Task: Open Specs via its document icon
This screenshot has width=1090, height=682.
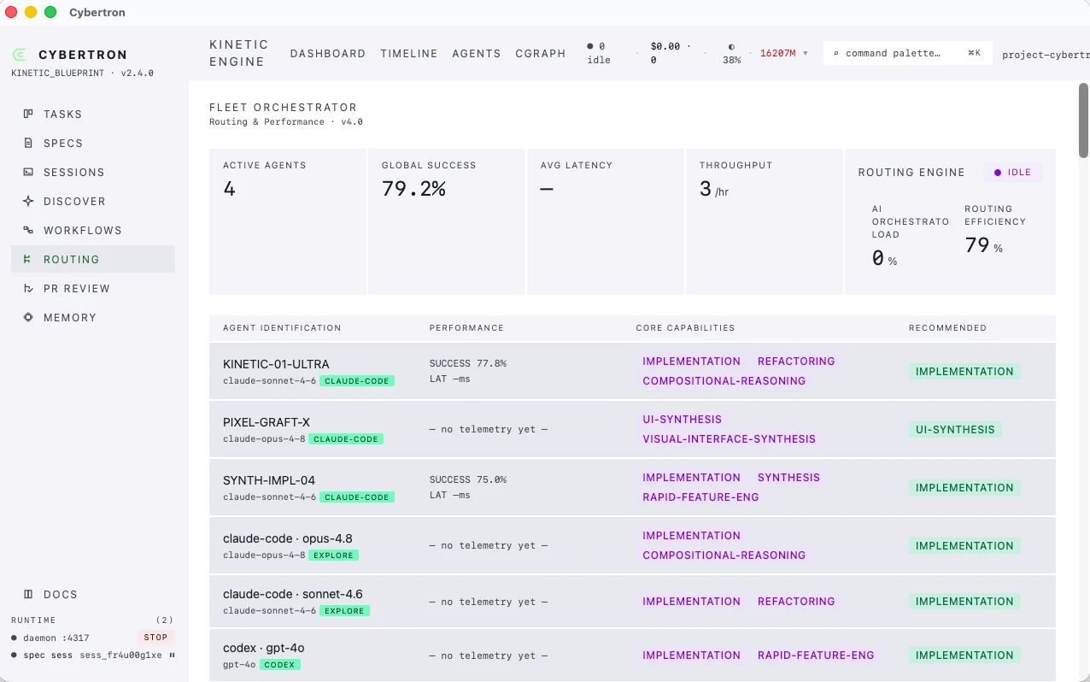Action: tap(28, 143)
